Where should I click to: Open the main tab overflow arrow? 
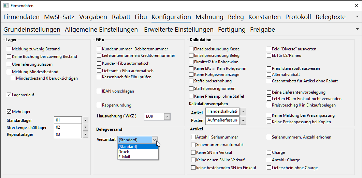[357, 17]
